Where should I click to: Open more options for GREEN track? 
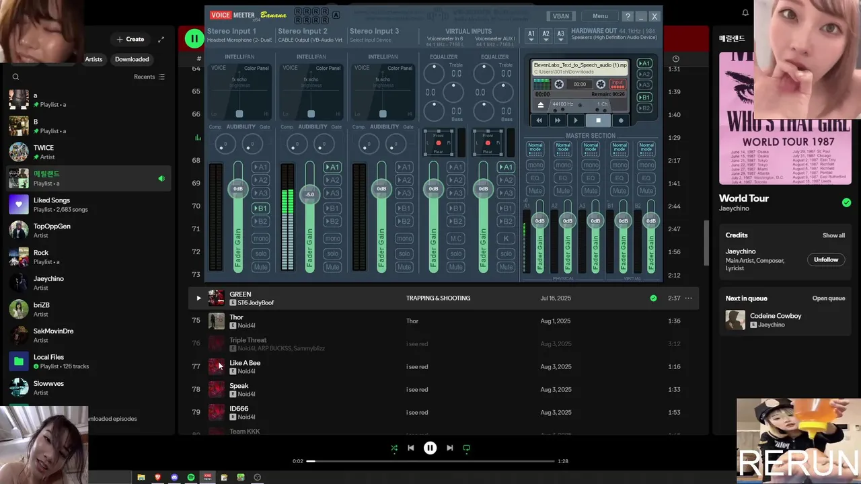688,298
